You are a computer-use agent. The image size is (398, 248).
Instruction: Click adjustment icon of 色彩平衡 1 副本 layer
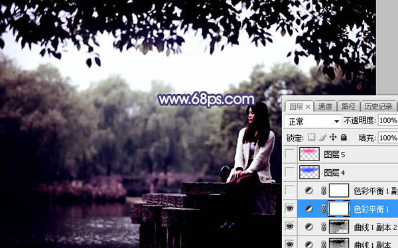[308, 190]
